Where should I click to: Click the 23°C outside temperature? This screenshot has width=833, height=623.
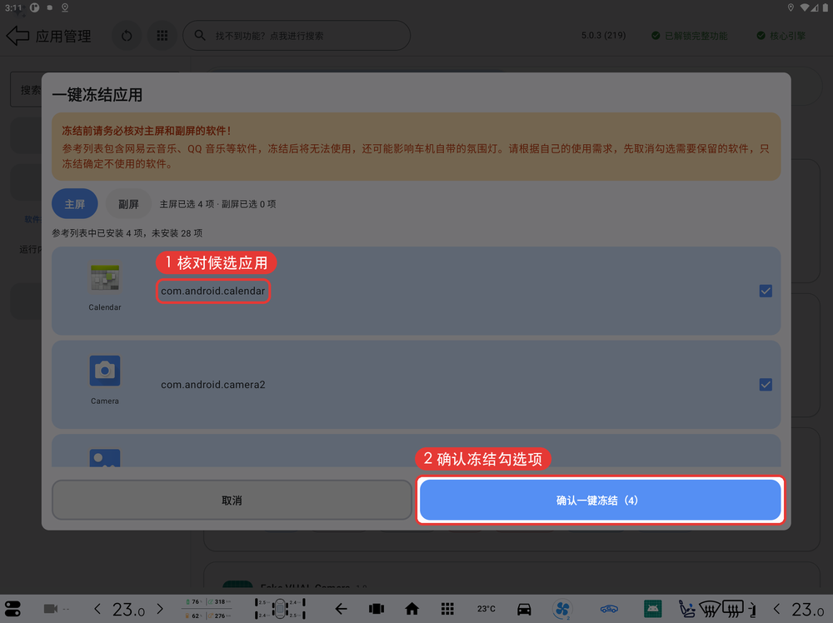[x=486, y=609]
